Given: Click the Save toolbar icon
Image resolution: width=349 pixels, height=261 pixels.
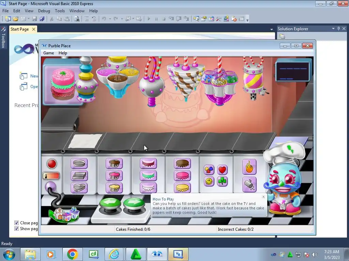Looking at the screenshot, I should point(34,19).
